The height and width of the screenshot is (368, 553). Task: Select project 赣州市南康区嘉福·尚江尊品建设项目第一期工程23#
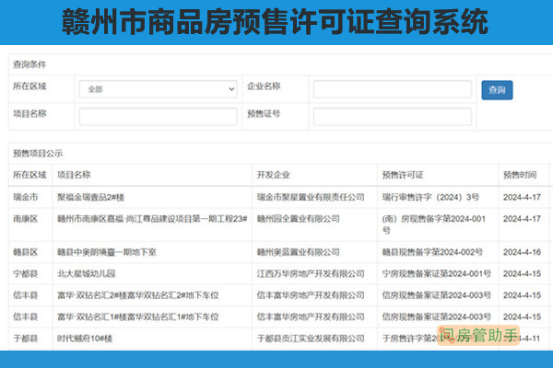pos(152,219)
